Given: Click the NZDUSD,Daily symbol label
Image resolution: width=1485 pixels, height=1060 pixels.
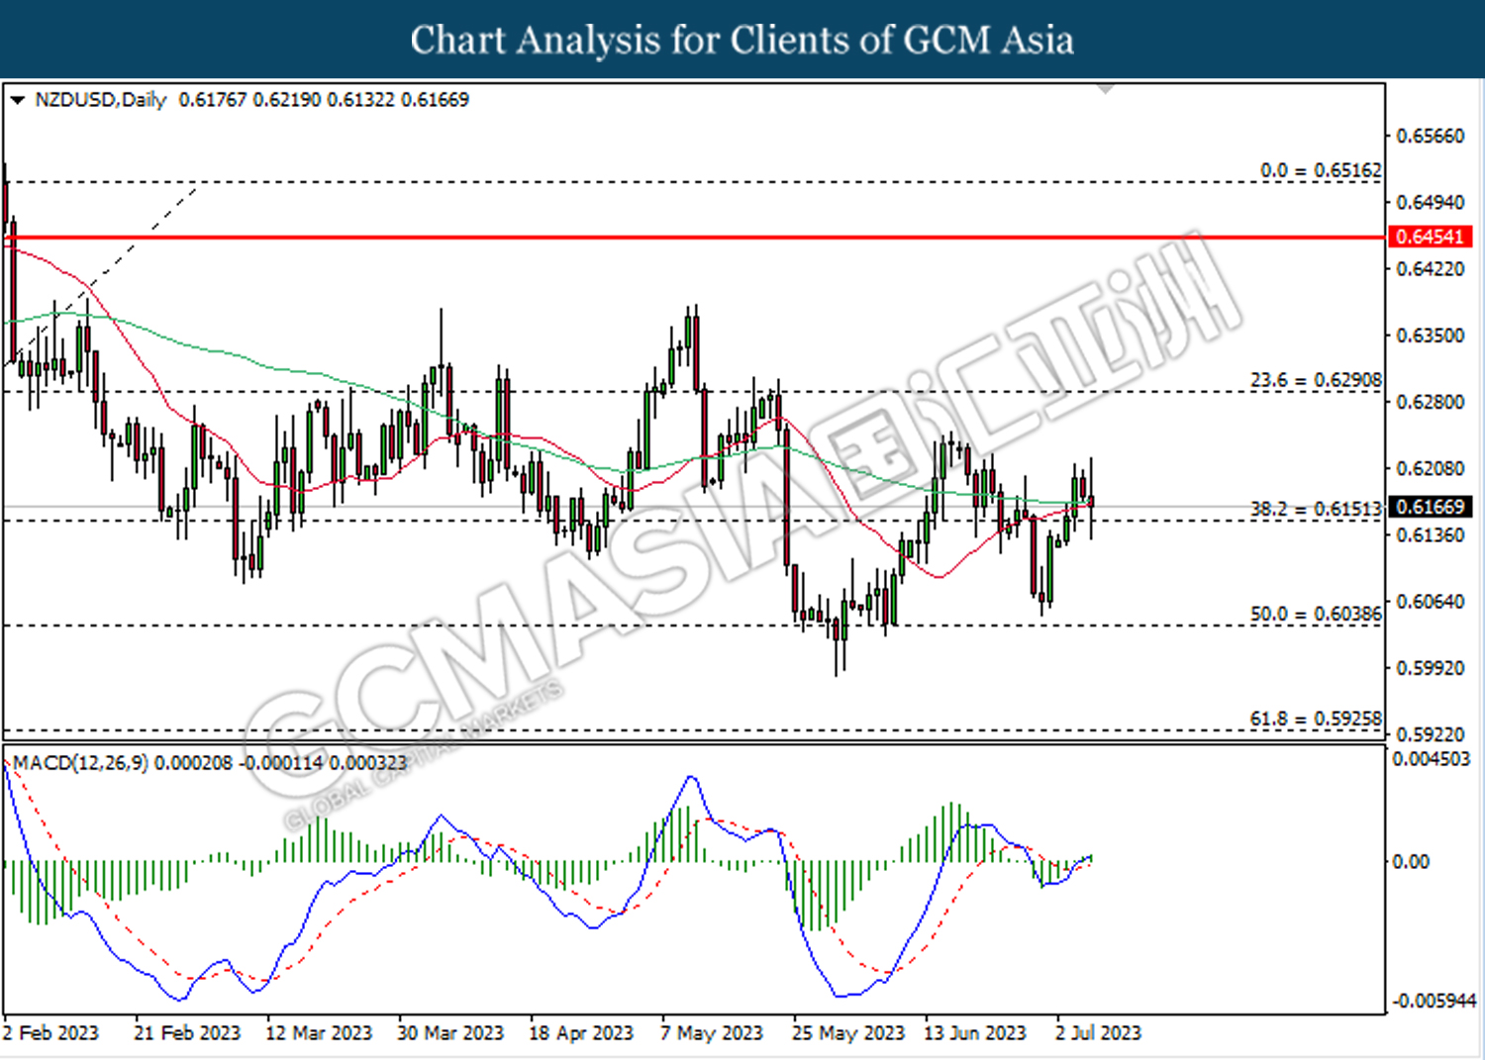Looking at the screenshot, I should [x=100, y=100].
